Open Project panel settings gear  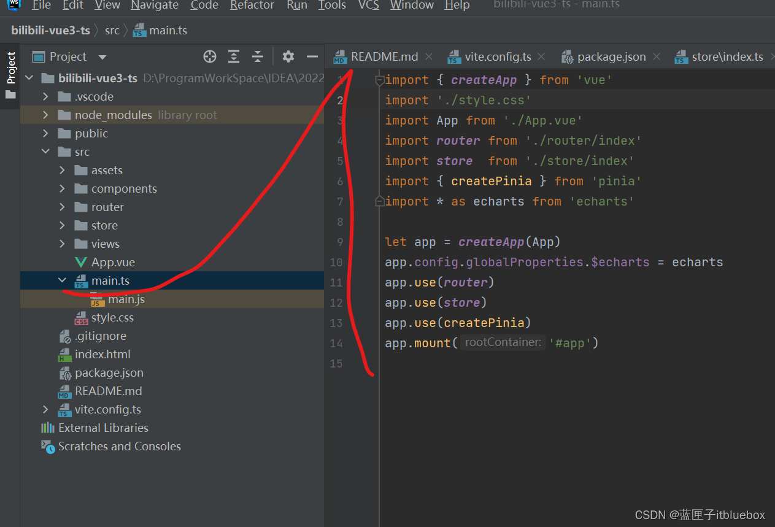coord(288,57)
